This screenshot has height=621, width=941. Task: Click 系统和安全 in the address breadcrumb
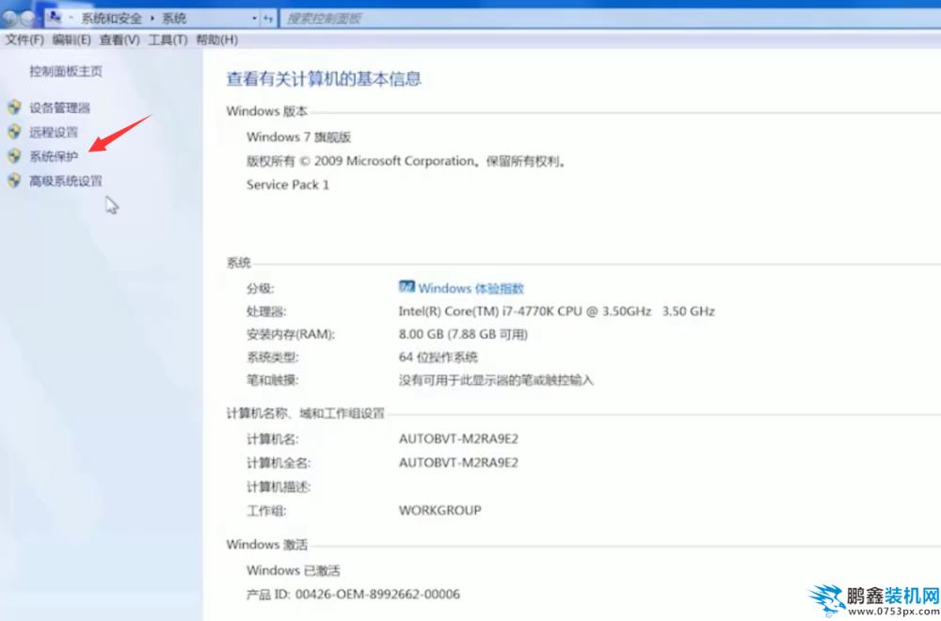pos(112,19)
